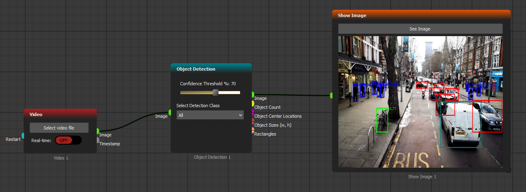
Task: Click the Object Sizes (w, h) output port
Action: point(253,121)
